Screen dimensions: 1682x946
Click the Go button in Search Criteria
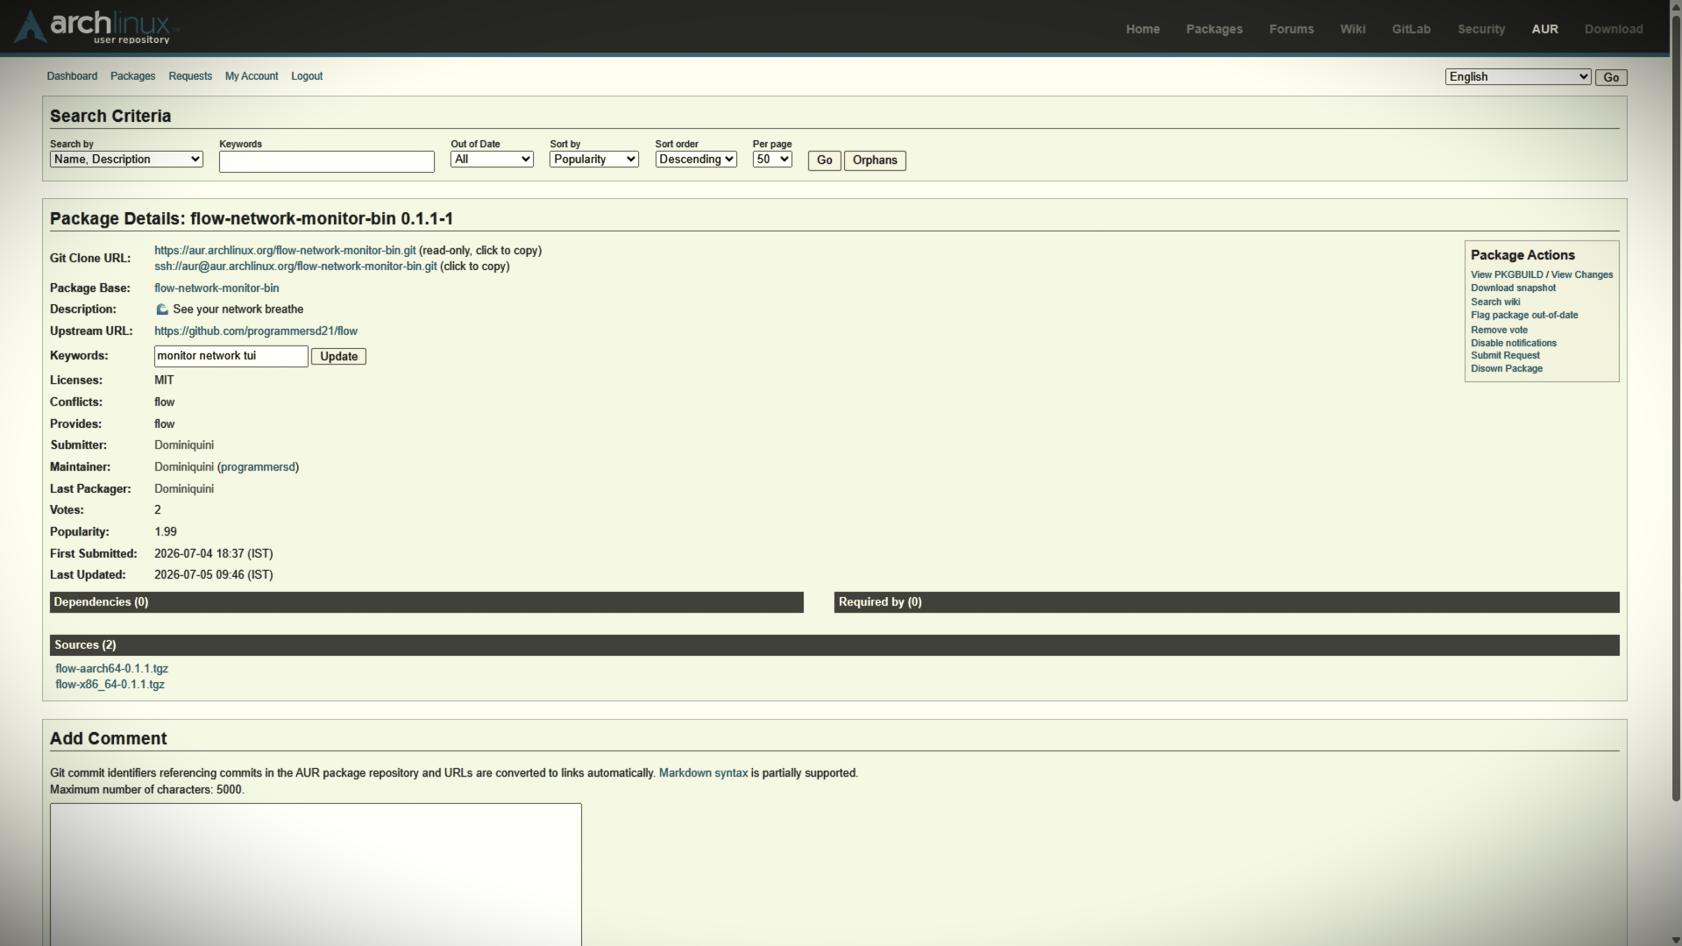825,160
